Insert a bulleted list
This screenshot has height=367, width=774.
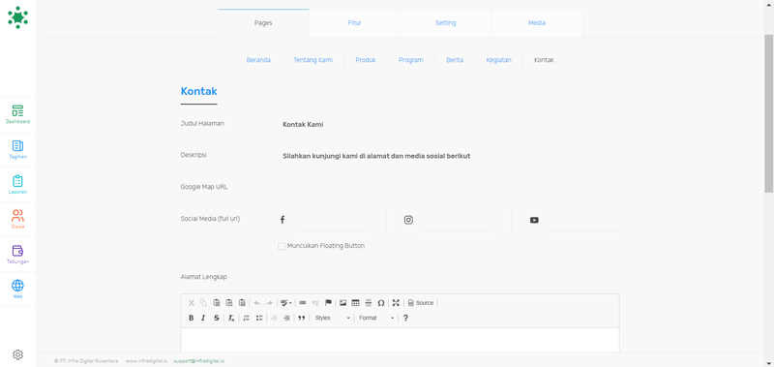259,319
